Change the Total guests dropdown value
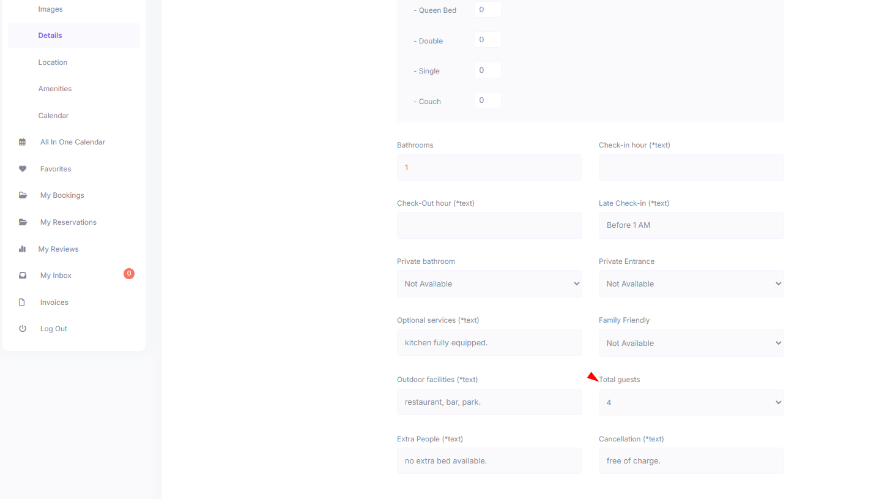Viewport: 871px width, 499px height. coord(691,403)
